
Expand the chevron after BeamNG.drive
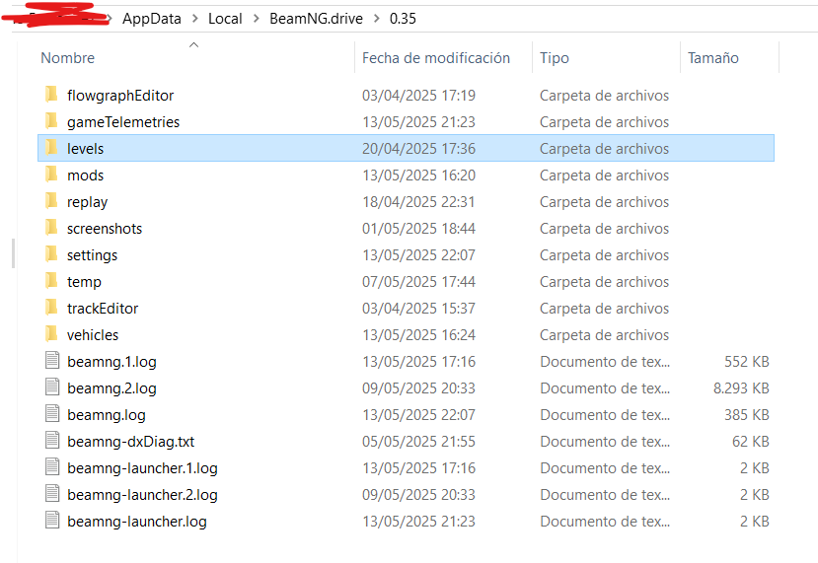click(377, 19)
